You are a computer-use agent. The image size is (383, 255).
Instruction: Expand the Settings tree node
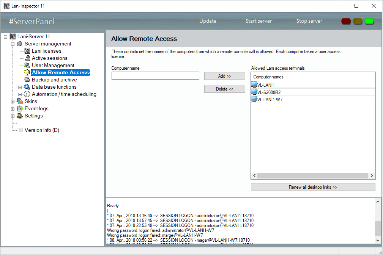[x=13, y=116]
